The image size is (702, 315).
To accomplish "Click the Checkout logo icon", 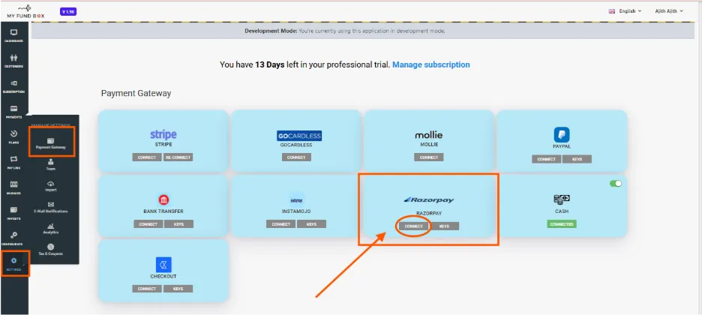I will click(163, 265).
